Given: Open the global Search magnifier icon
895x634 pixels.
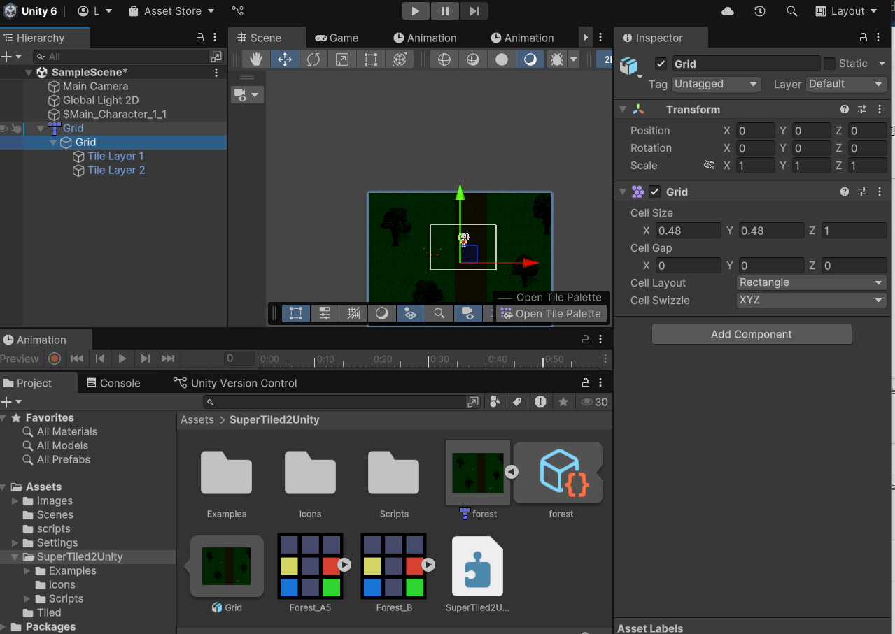Looking at the screenshot, I should [x=791, y=11].
